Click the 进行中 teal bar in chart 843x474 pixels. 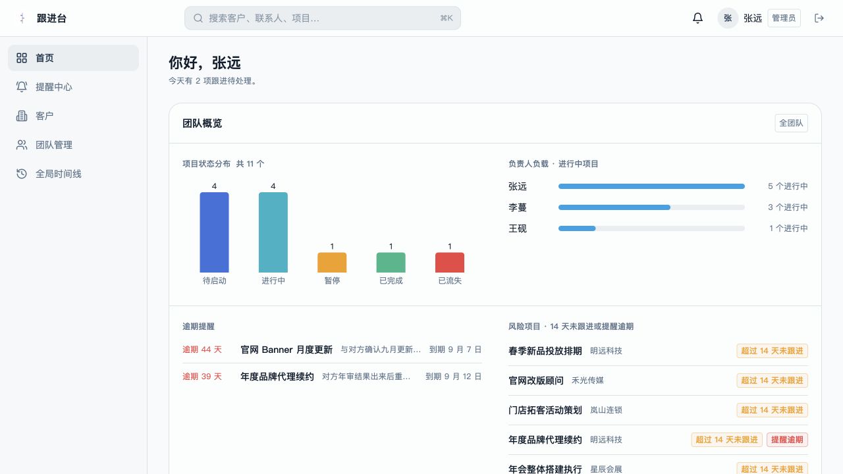[273, 232]
